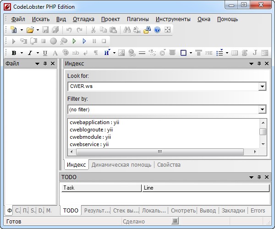Open the heading H dropdown arrow

(114, 53)
